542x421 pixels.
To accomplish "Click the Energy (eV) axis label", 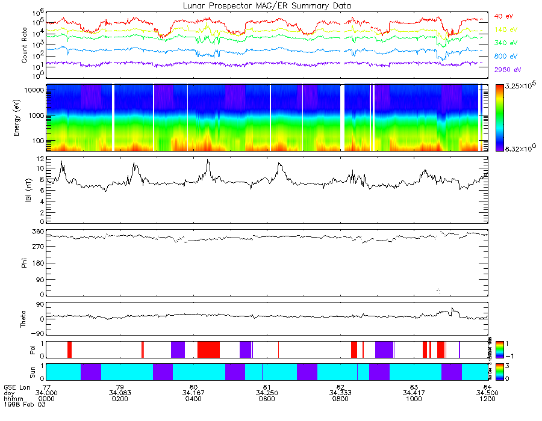I will [x=17, y=118].
